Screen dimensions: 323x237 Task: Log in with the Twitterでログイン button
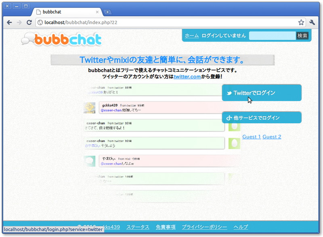(262, 93)
